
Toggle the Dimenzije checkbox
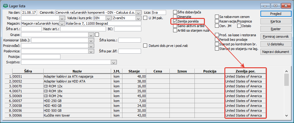click(x=175, y=17)
